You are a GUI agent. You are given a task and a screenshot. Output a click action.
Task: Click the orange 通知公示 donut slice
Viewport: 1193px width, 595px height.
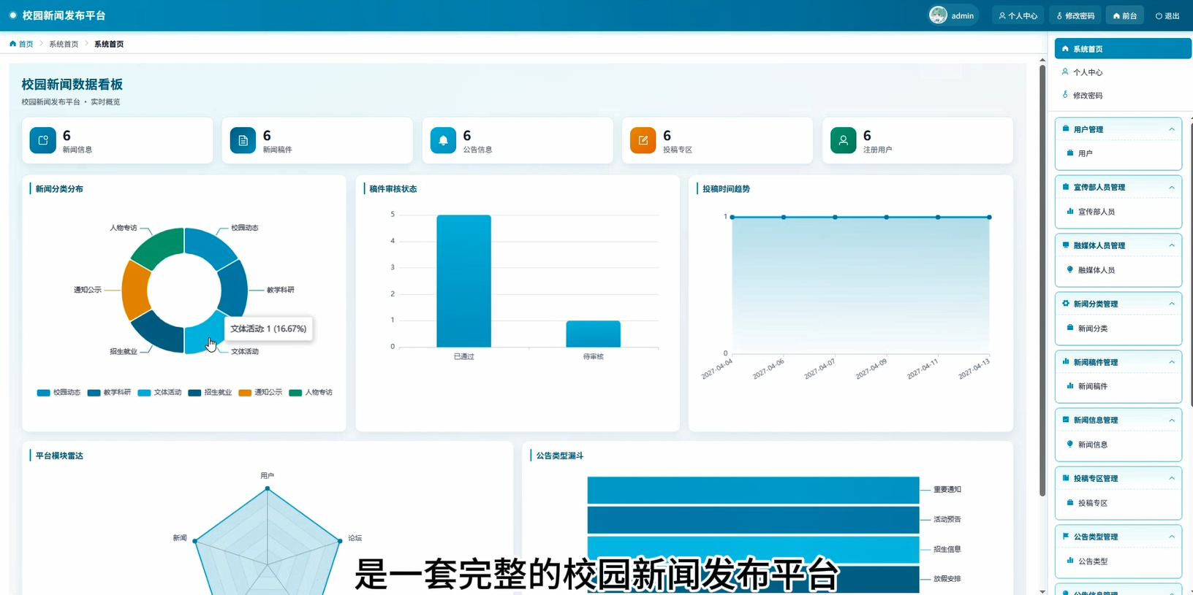tap(136, 291)
